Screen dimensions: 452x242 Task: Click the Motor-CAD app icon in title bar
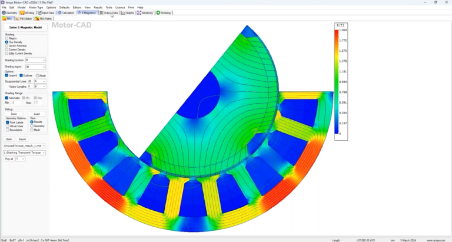coord(2,2)
